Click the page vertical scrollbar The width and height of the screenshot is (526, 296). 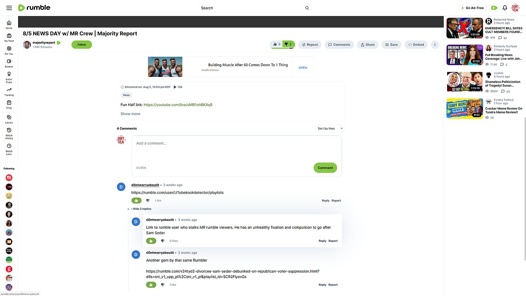coord(524,189)
